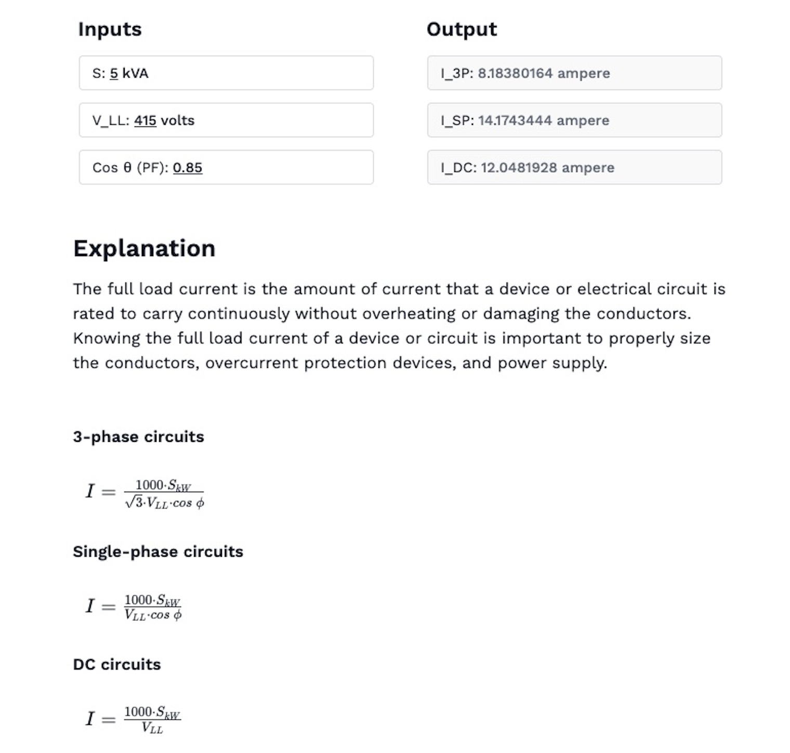Click the Inputs heading
The width and height of the screenshot is (790, 753).
click(110, 29)
